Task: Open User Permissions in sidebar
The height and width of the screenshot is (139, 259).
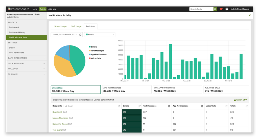Action: [x=16, y=53]
